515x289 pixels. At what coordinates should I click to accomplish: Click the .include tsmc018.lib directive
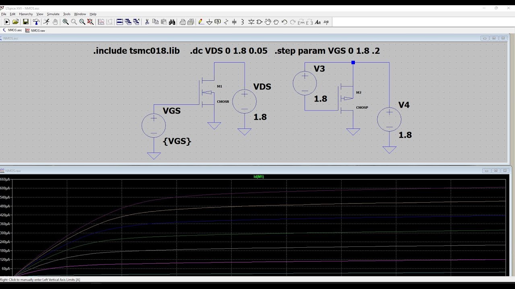[136, 51]
